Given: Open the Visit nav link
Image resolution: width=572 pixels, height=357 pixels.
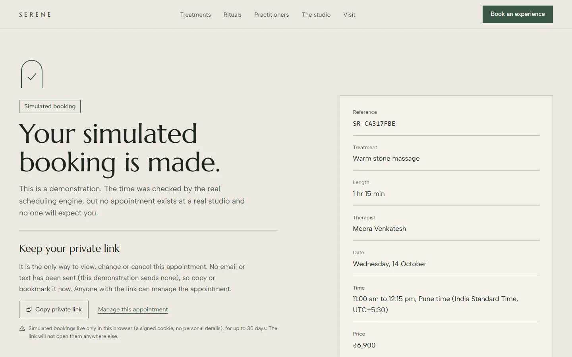Looking at the screenshot, I should tap(349, 15).
